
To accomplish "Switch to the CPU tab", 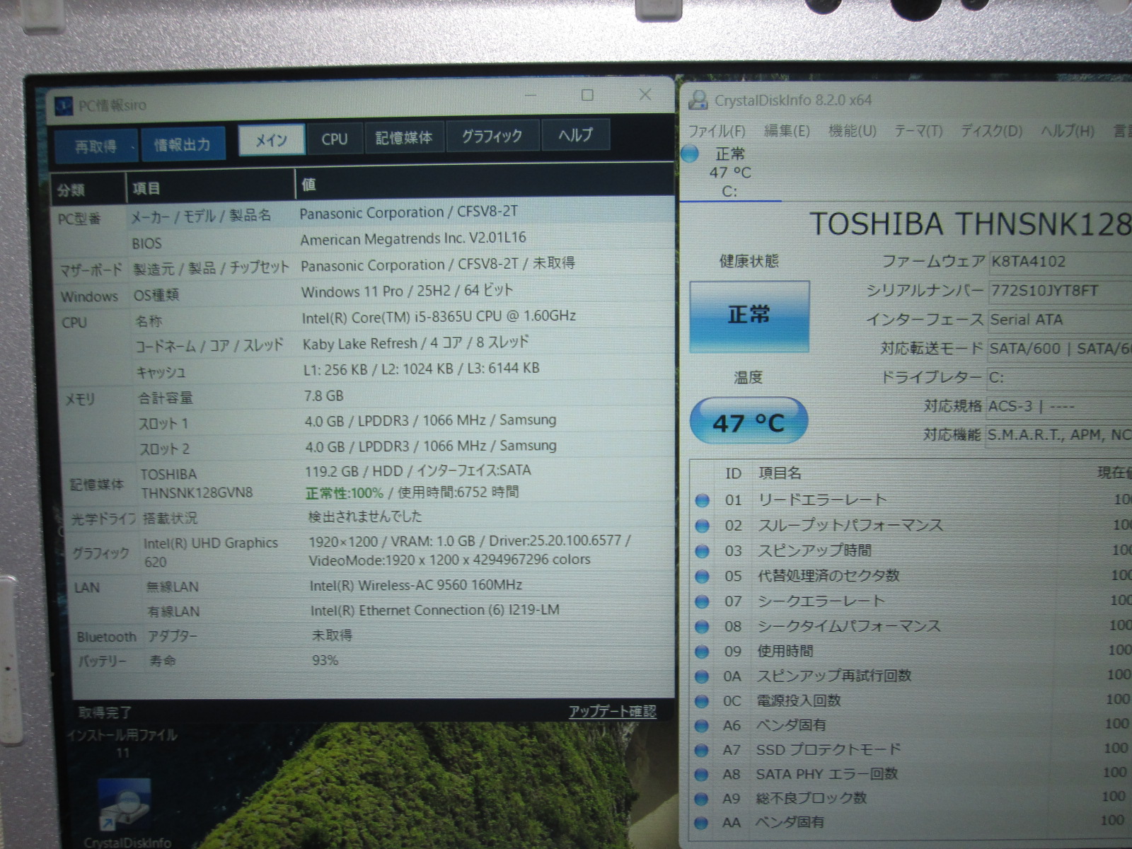I will [x=335, y=139].
